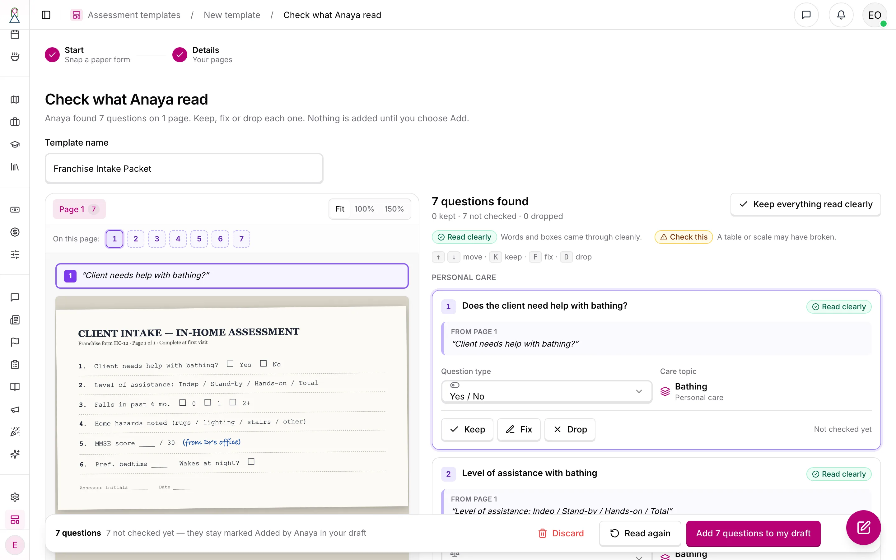Image resolution: width=896 pixels, height=560 pixels.
Task: Open the sliders adjustments icon in sidebar
Action: point(15,254)
